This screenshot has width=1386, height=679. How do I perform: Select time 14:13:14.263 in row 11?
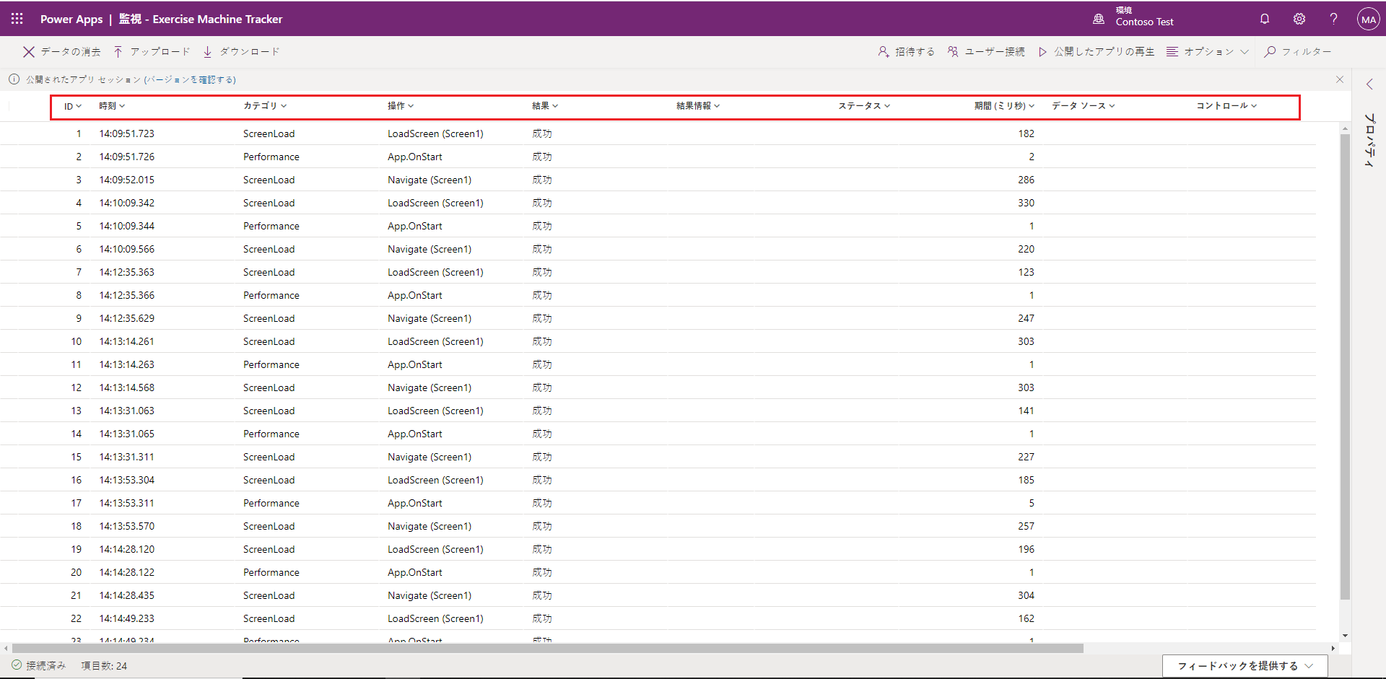point(127,364)
